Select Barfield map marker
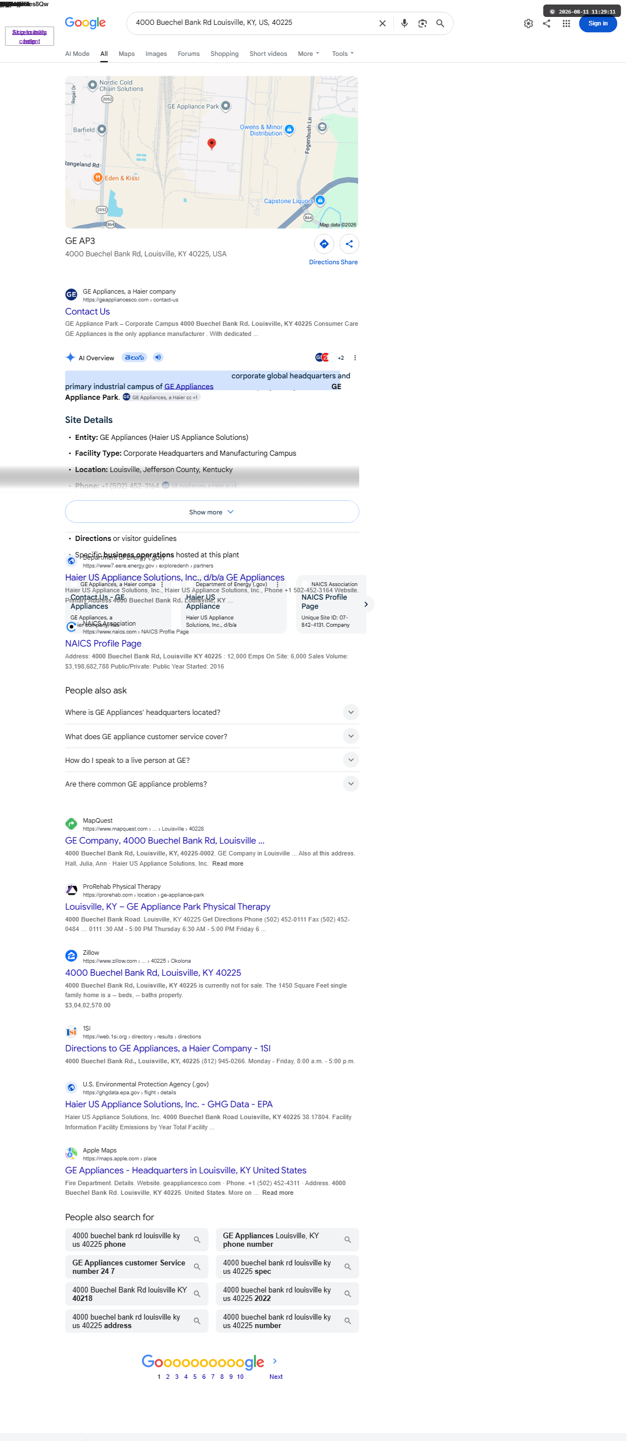The image size is (634, 1441). pyautogui.click(x=102, y=129)
